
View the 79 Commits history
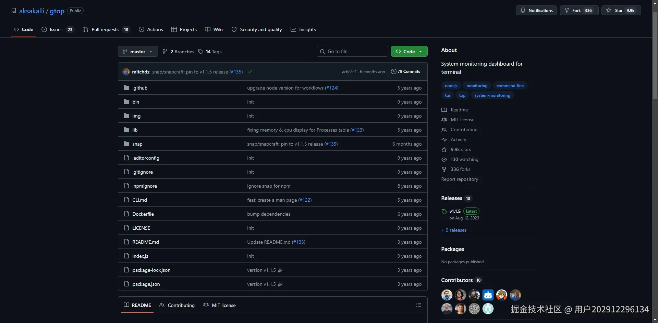pyautogui.click(x=405, y=71)
